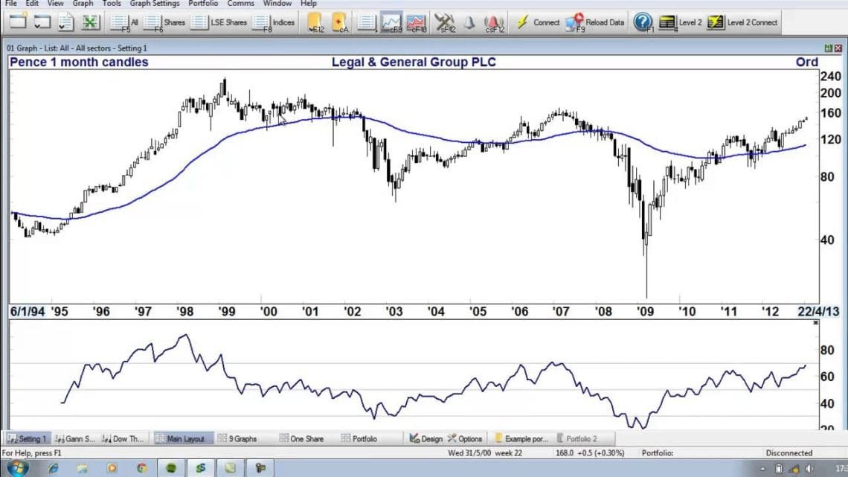
Task: Open Internet Explorer from the taskbar
Action: [x=54, y=468]
